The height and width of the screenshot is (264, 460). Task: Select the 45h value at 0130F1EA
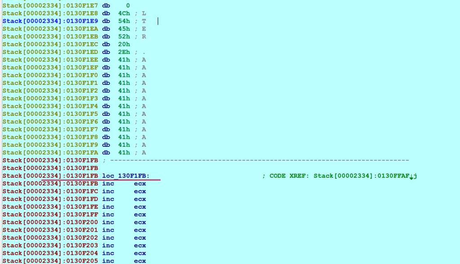(124, 29)
